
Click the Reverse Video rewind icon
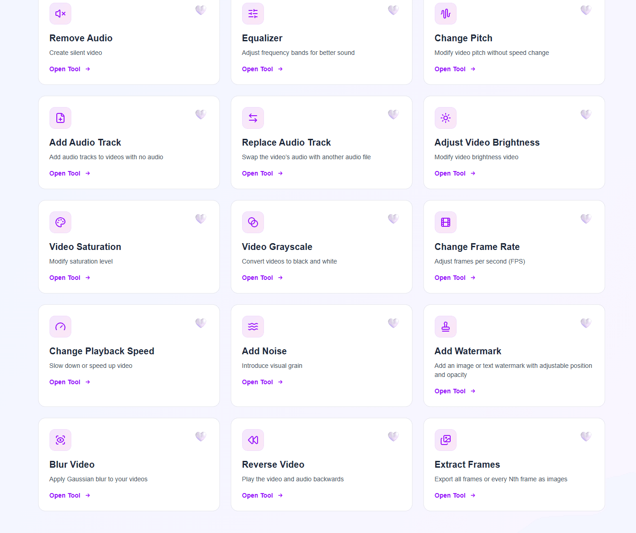[x=253, y=440]
